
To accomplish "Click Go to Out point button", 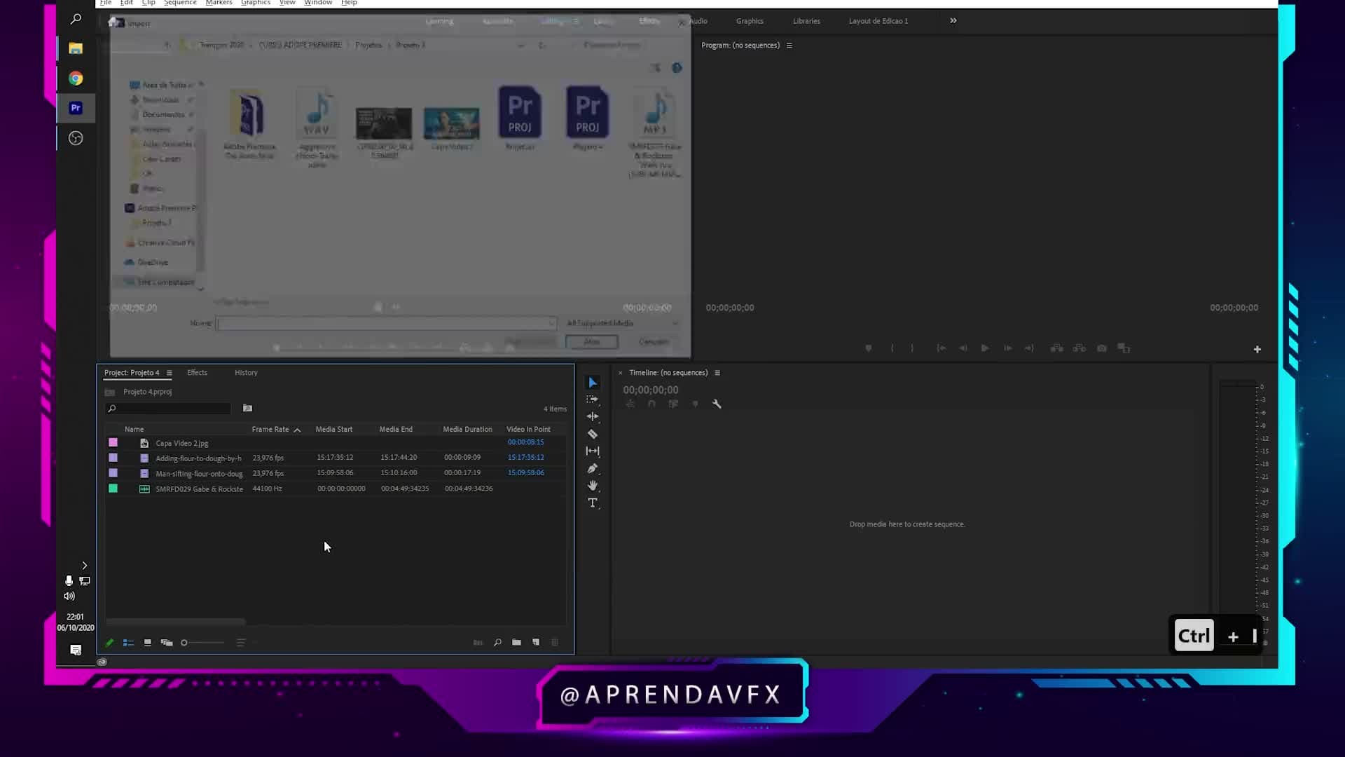I will tap(1029, 348).
